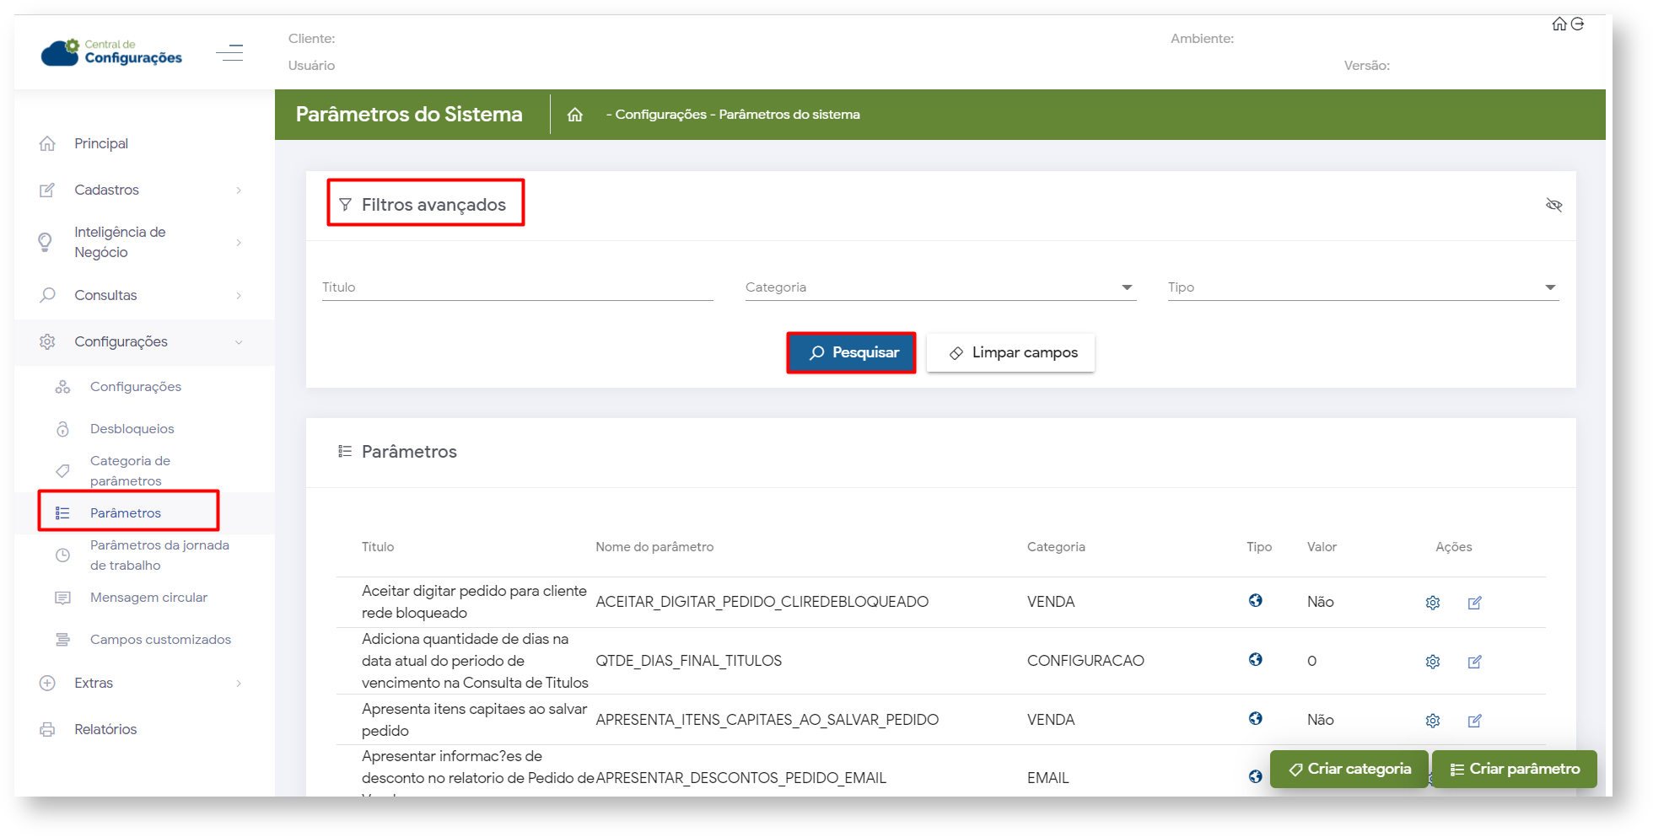1653x837 pixels.
Task: Click edit icon for QTDE_DIAS_FINAL_TITULOS row
Action: point(1474,662)
